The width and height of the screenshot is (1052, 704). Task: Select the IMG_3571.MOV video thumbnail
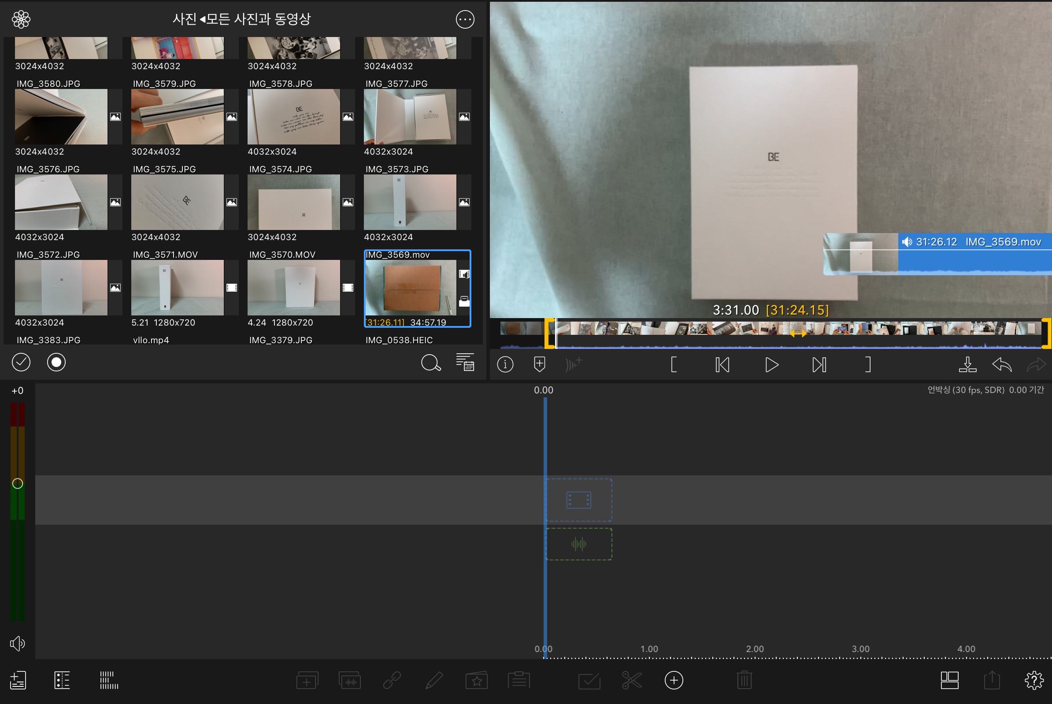(x=178, y=287)
